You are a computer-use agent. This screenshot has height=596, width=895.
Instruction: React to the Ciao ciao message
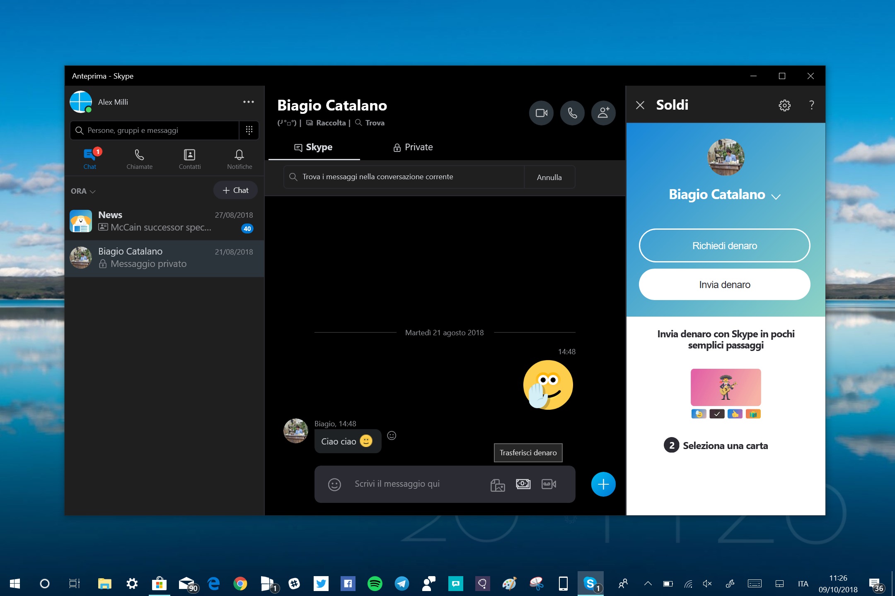pyautogui.click(x=392, y=435)
